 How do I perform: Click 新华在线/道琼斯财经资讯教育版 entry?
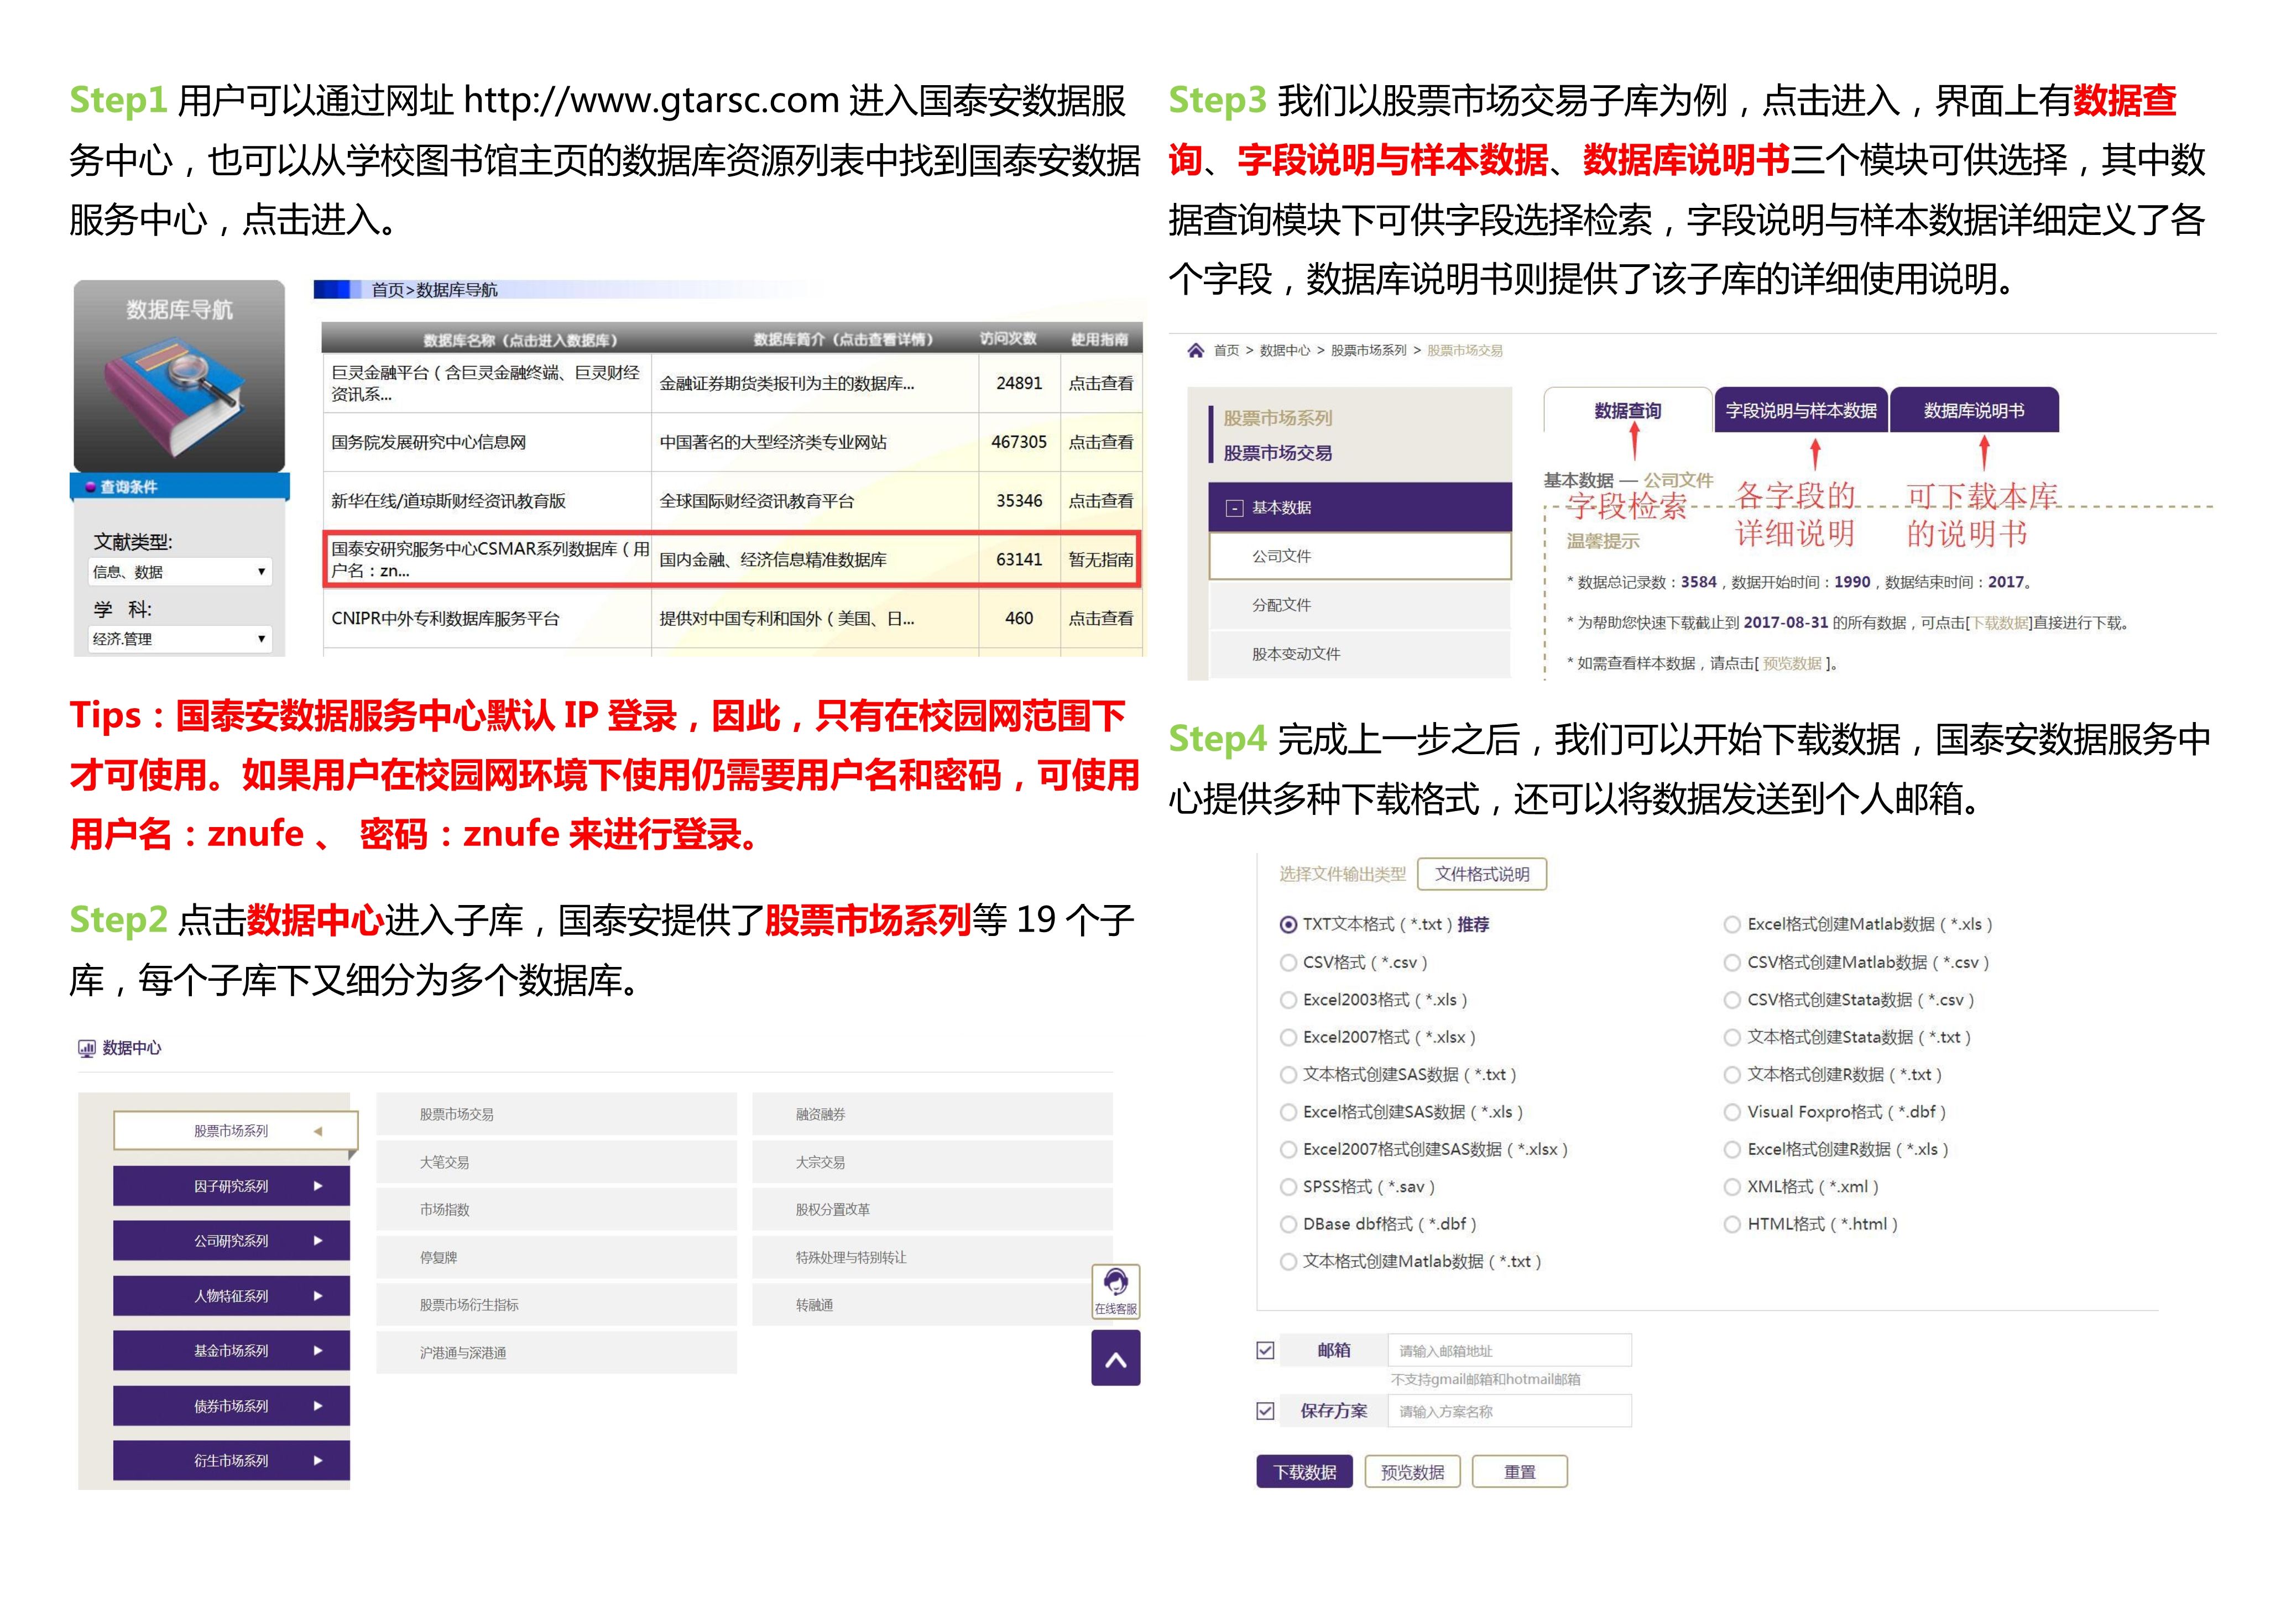[448, 501]
